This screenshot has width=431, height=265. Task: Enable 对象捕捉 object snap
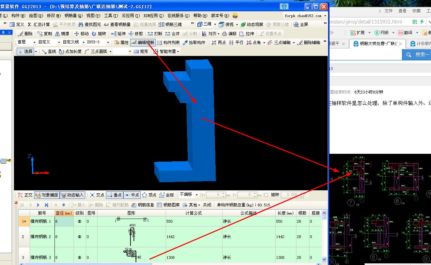tap(47, 195)
